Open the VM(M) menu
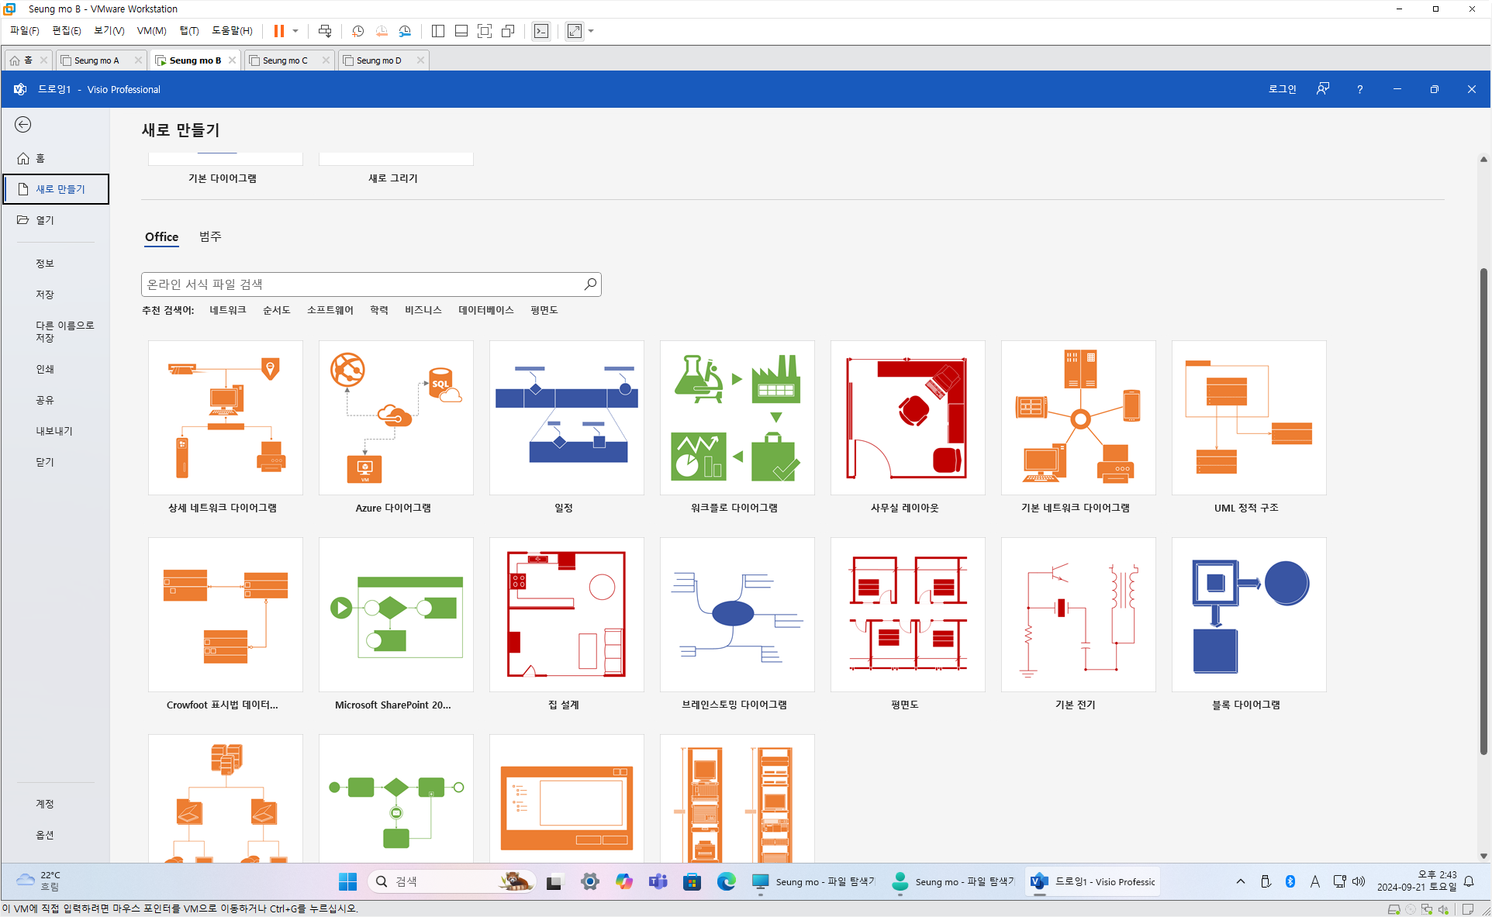This screenshot has height=917, width=1492. (151, 31)
